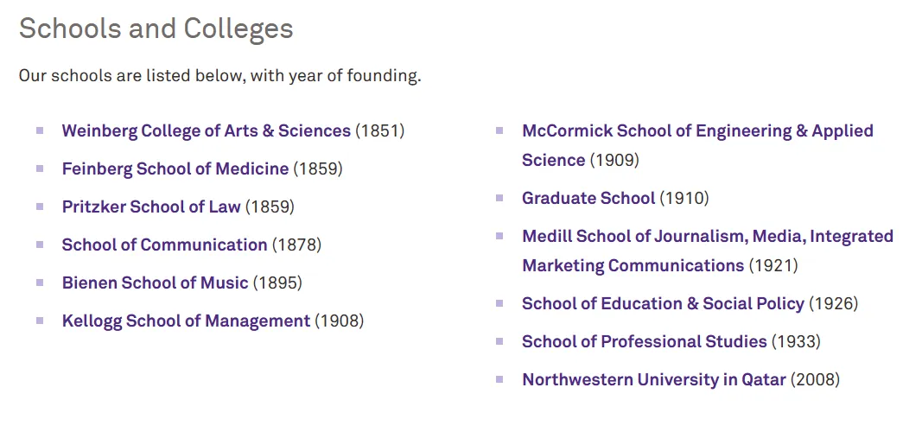The image size is (922, 432).
Task: Click the bullet marker beside Weinberg College
Action: [x=40, y=130]
